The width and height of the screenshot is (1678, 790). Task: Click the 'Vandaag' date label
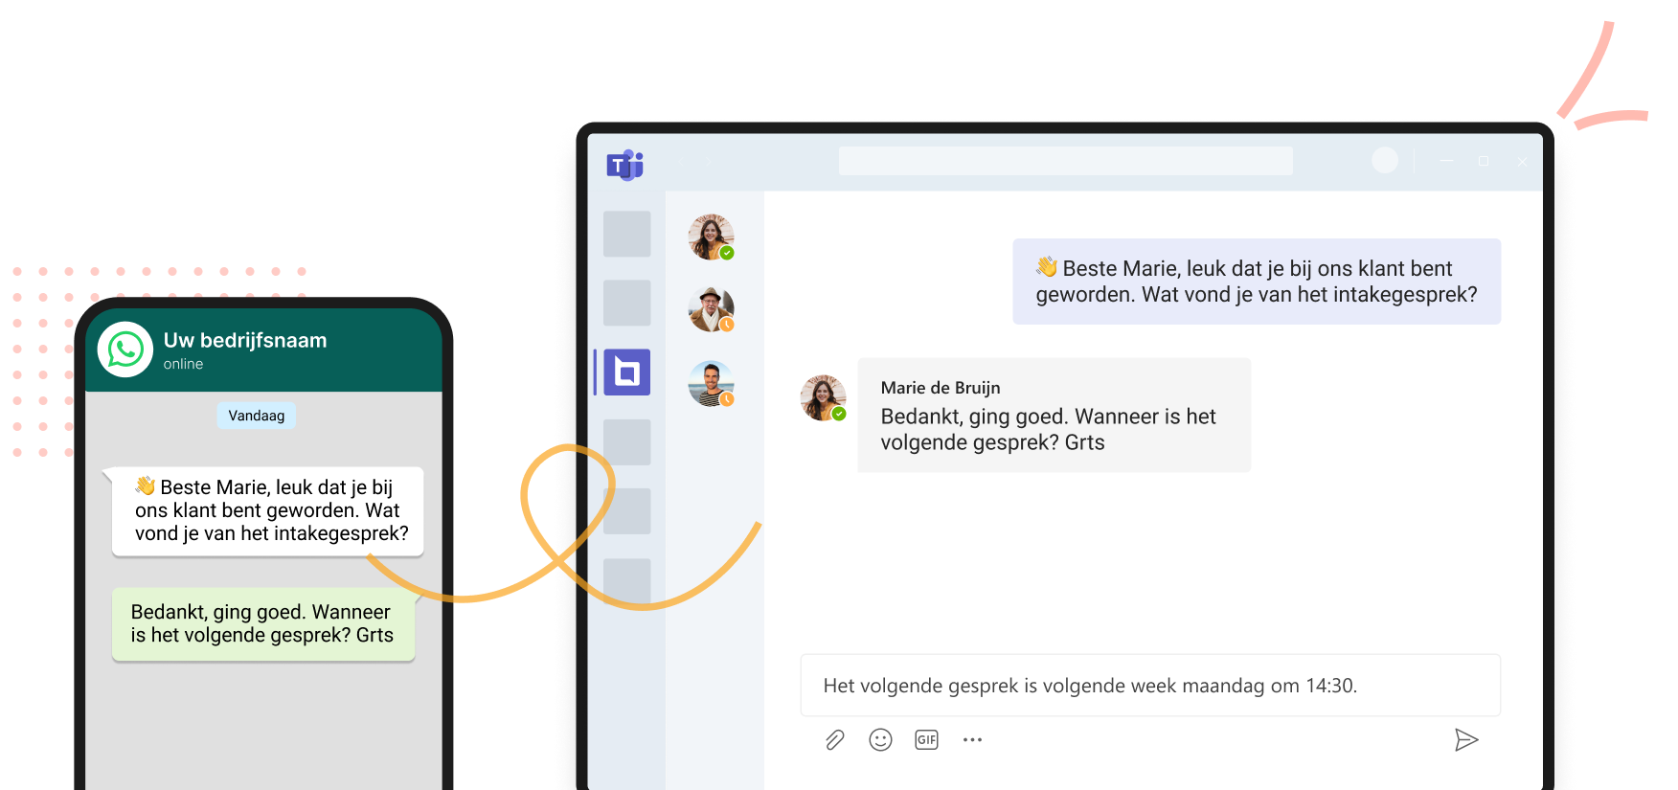[257, 416]
